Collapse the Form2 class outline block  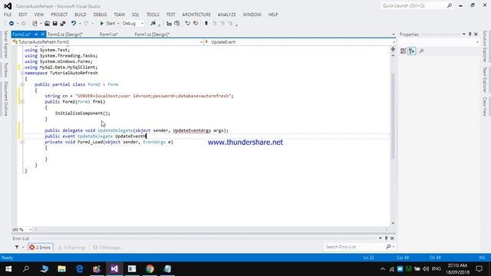[x=22, y=84]
